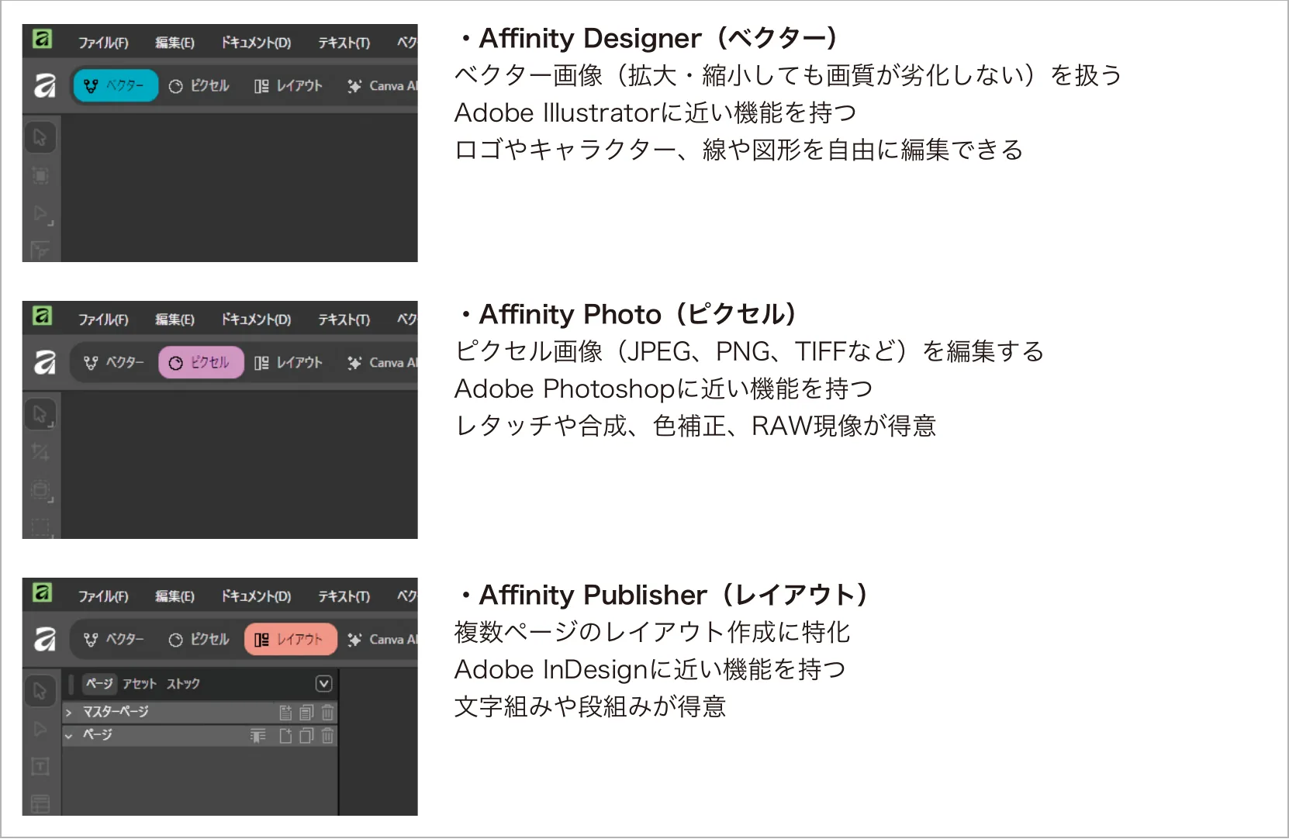
Task: Activate ピクセル studio in Photo screenshot
Action: 201,362
